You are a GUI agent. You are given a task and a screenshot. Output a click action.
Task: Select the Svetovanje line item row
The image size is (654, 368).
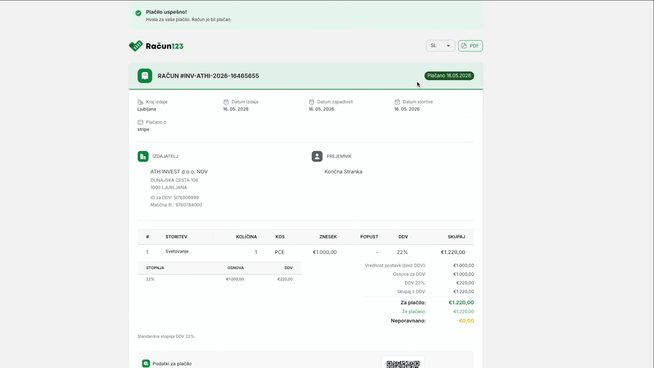coord(306,252)
